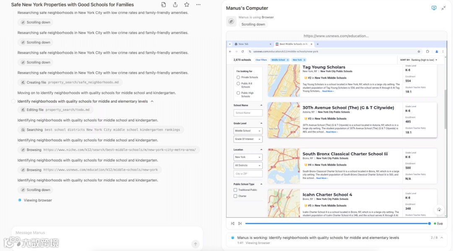Open the browser profile icon

coord(437,52)
